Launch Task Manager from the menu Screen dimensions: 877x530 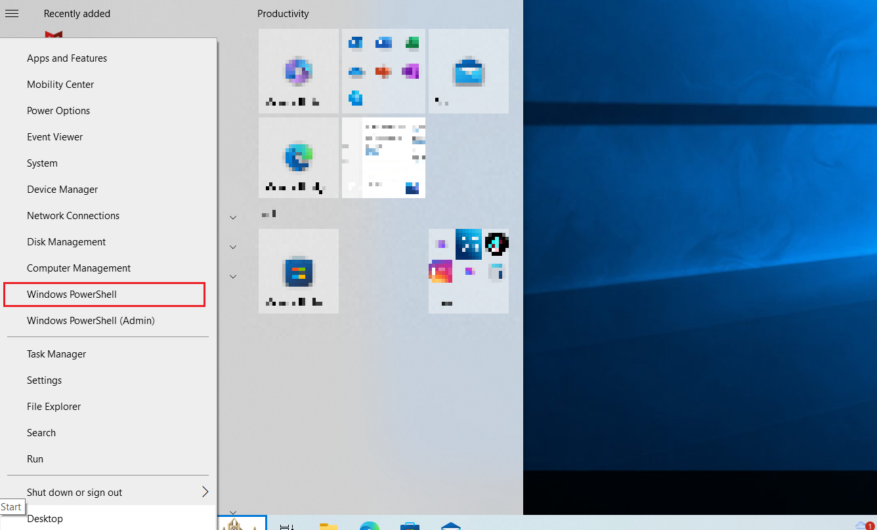56,354
